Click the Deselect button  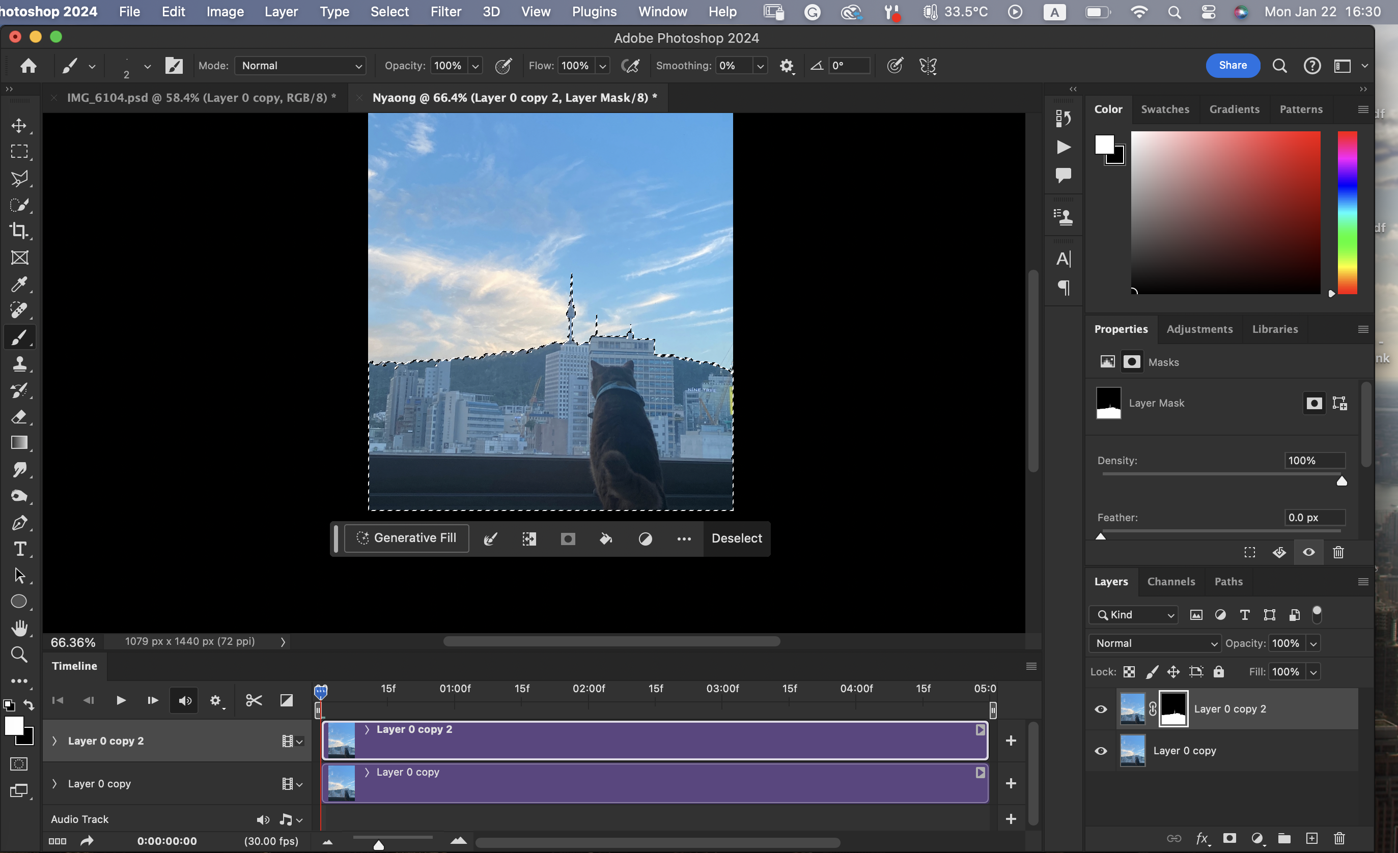click(x=737, y=538)
